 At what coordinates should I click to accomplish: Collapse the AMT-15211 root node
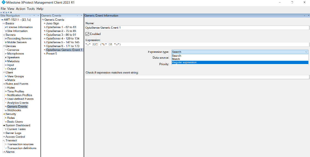pyautogui.click(x=1, y=20)
